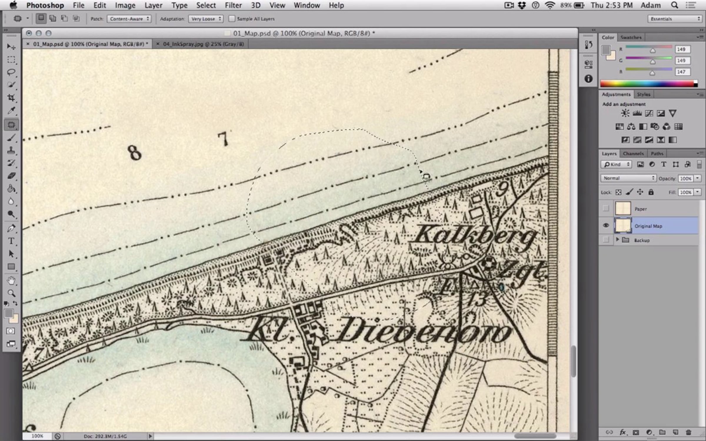Select the Rectangular Marquee tool
706x441 pixels.
[11, 60]
